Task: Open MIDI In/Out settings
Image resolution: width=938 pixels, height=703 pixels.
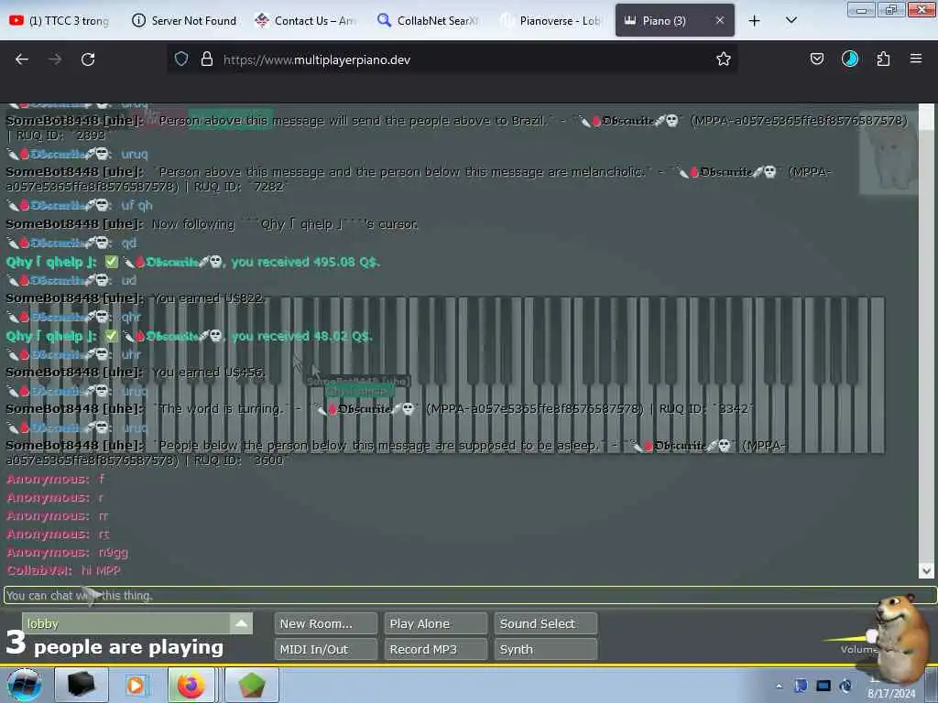Action: tap(325, 649)
